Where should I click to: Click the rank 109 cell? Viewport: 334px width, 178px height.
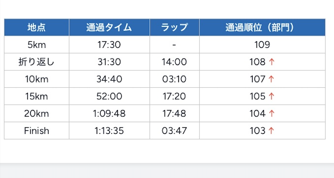[262, 45]
